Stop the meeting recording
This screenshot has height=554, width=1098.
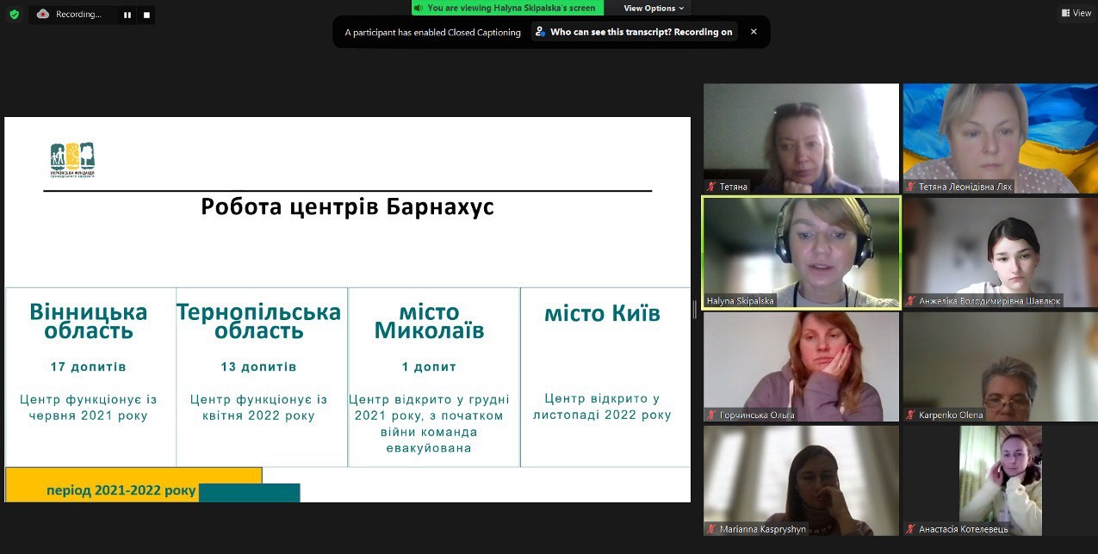(146, 15)
